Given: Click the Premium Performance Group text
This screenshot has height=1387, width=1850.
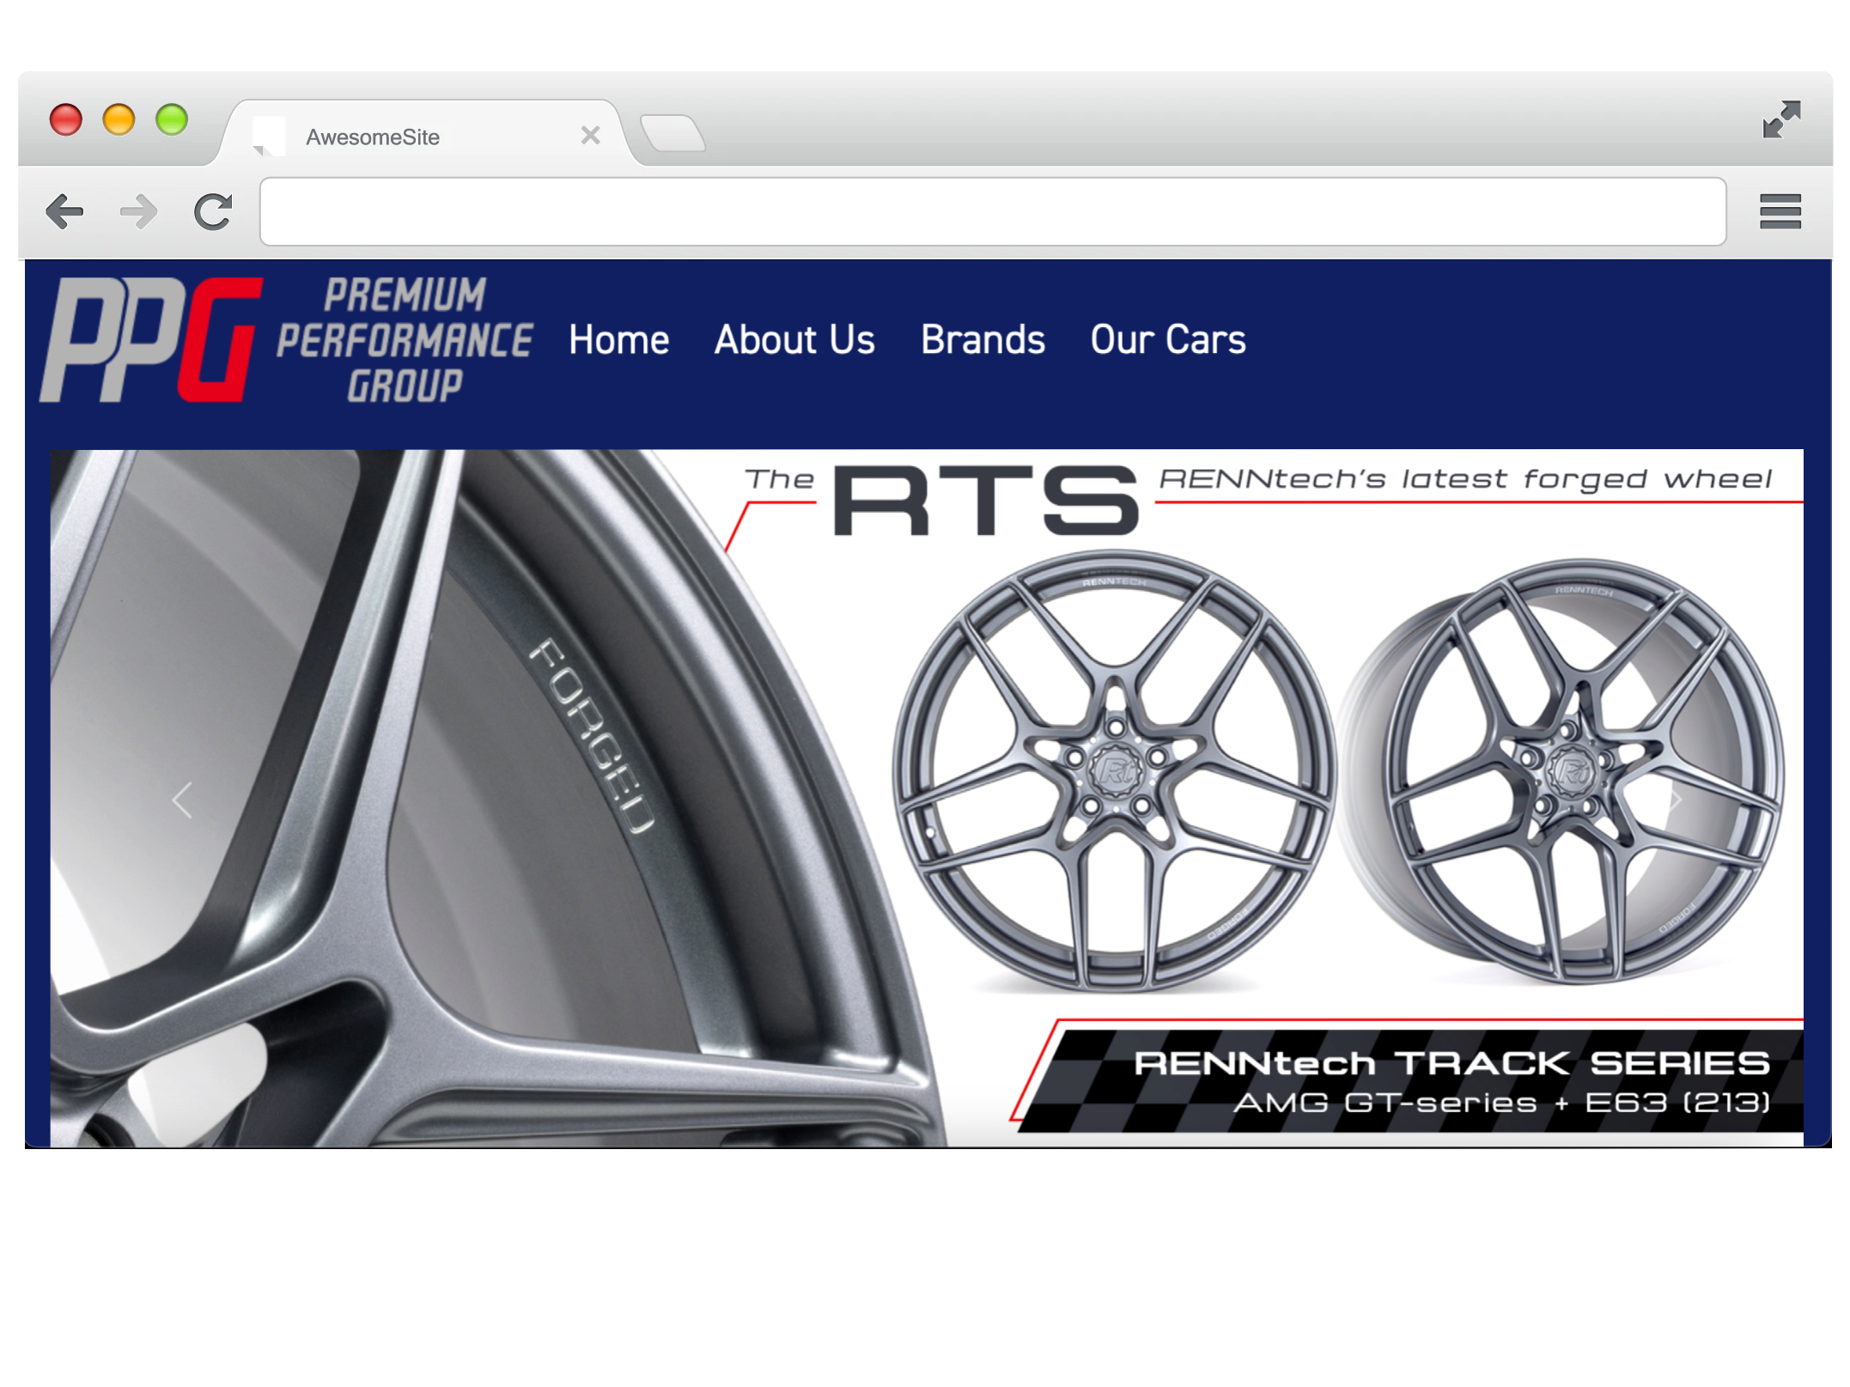Looking at the screenshot, I should point(405,340).
